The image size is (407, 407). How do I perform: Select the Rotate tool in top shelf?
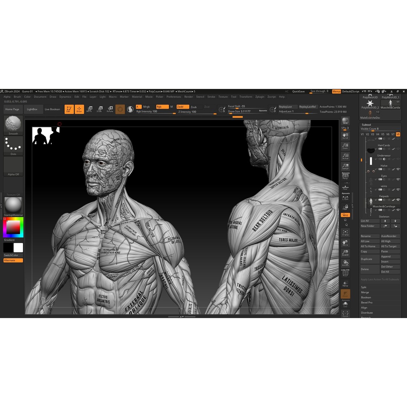coord(110,109)
